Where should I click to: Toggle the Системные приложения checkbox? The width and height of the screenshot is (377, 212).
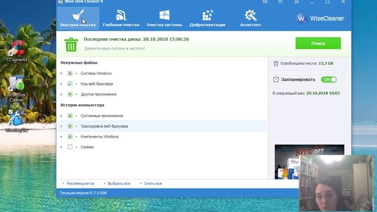(70, 115)
